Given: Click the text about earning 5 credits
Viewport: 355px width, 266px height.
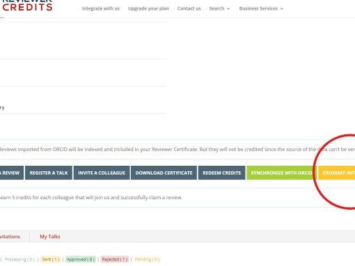Looking at the screenshot, I should tap(91, 198).
